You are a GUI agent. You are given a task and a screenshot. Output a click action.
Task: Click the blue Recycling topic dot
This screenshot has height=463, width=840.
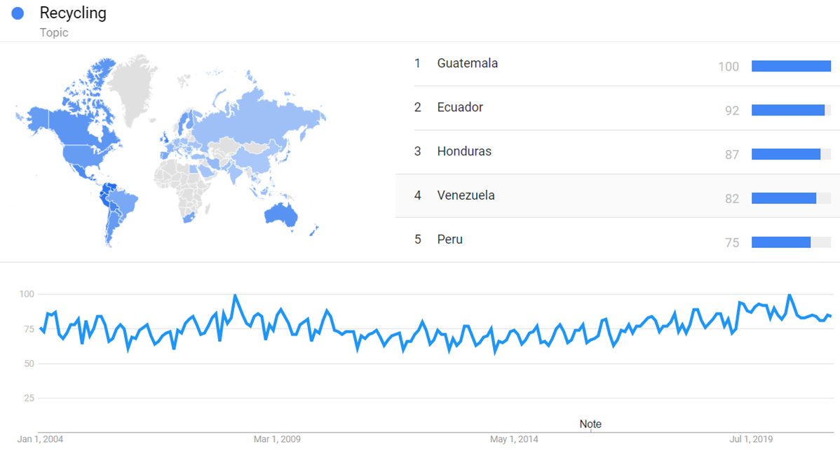[18, 13]
